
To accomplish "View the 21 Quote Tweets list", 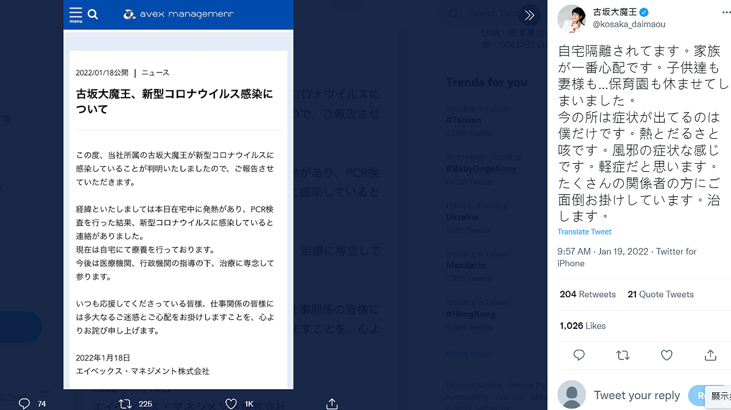I will click(x=660, y=294).
